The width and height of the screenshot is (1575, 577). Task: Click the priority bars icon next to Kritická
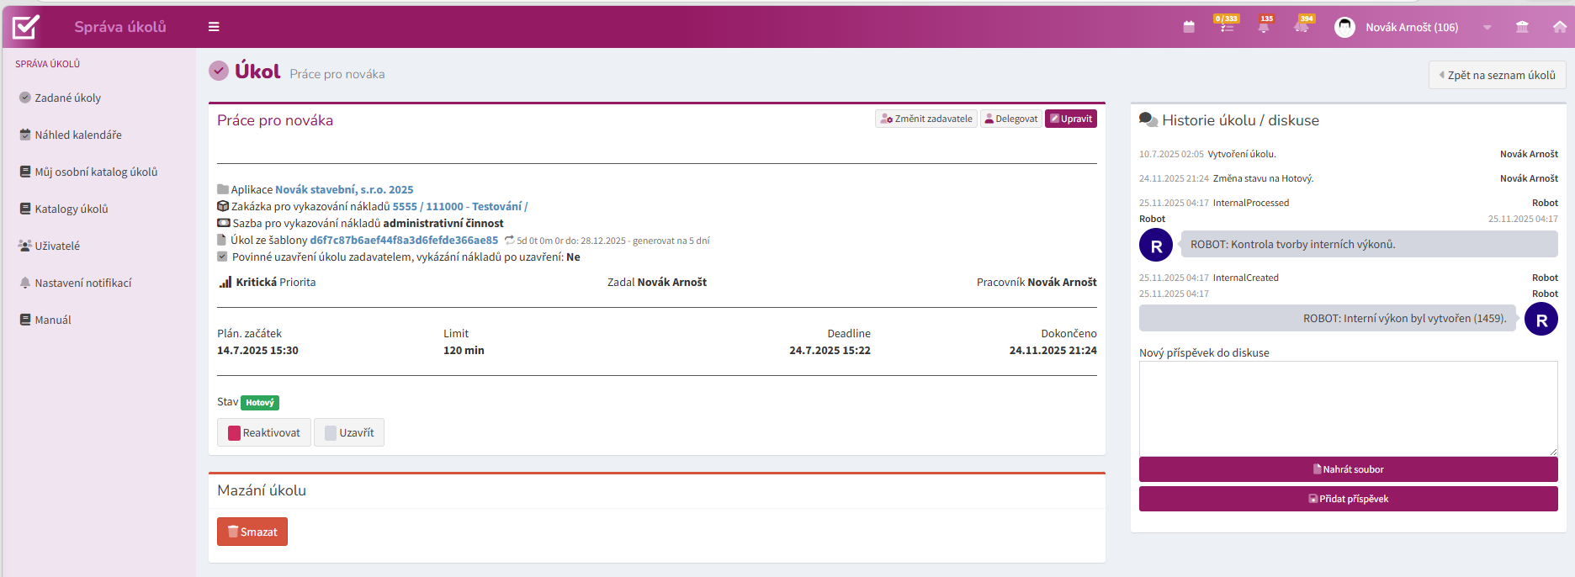point(225,282)
